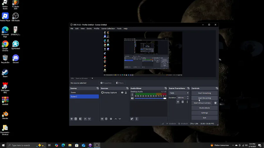The height and width of the screenshot is (148, 264).
Task: Open the Tools menu
Action: pos(119,29)
